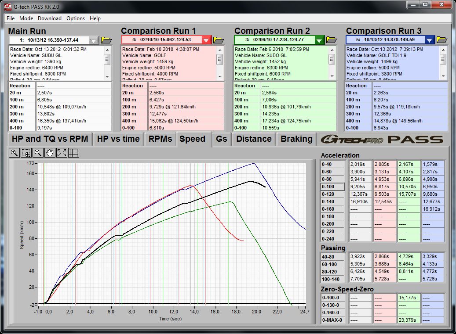Switch to the Gs tab

coord(222,139)
